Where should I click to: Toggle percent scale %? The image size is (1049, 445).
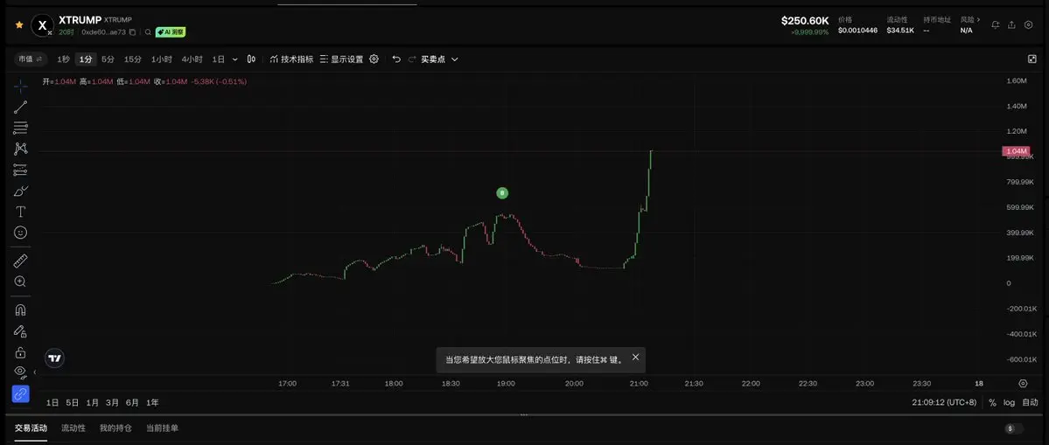coord(992,403)
